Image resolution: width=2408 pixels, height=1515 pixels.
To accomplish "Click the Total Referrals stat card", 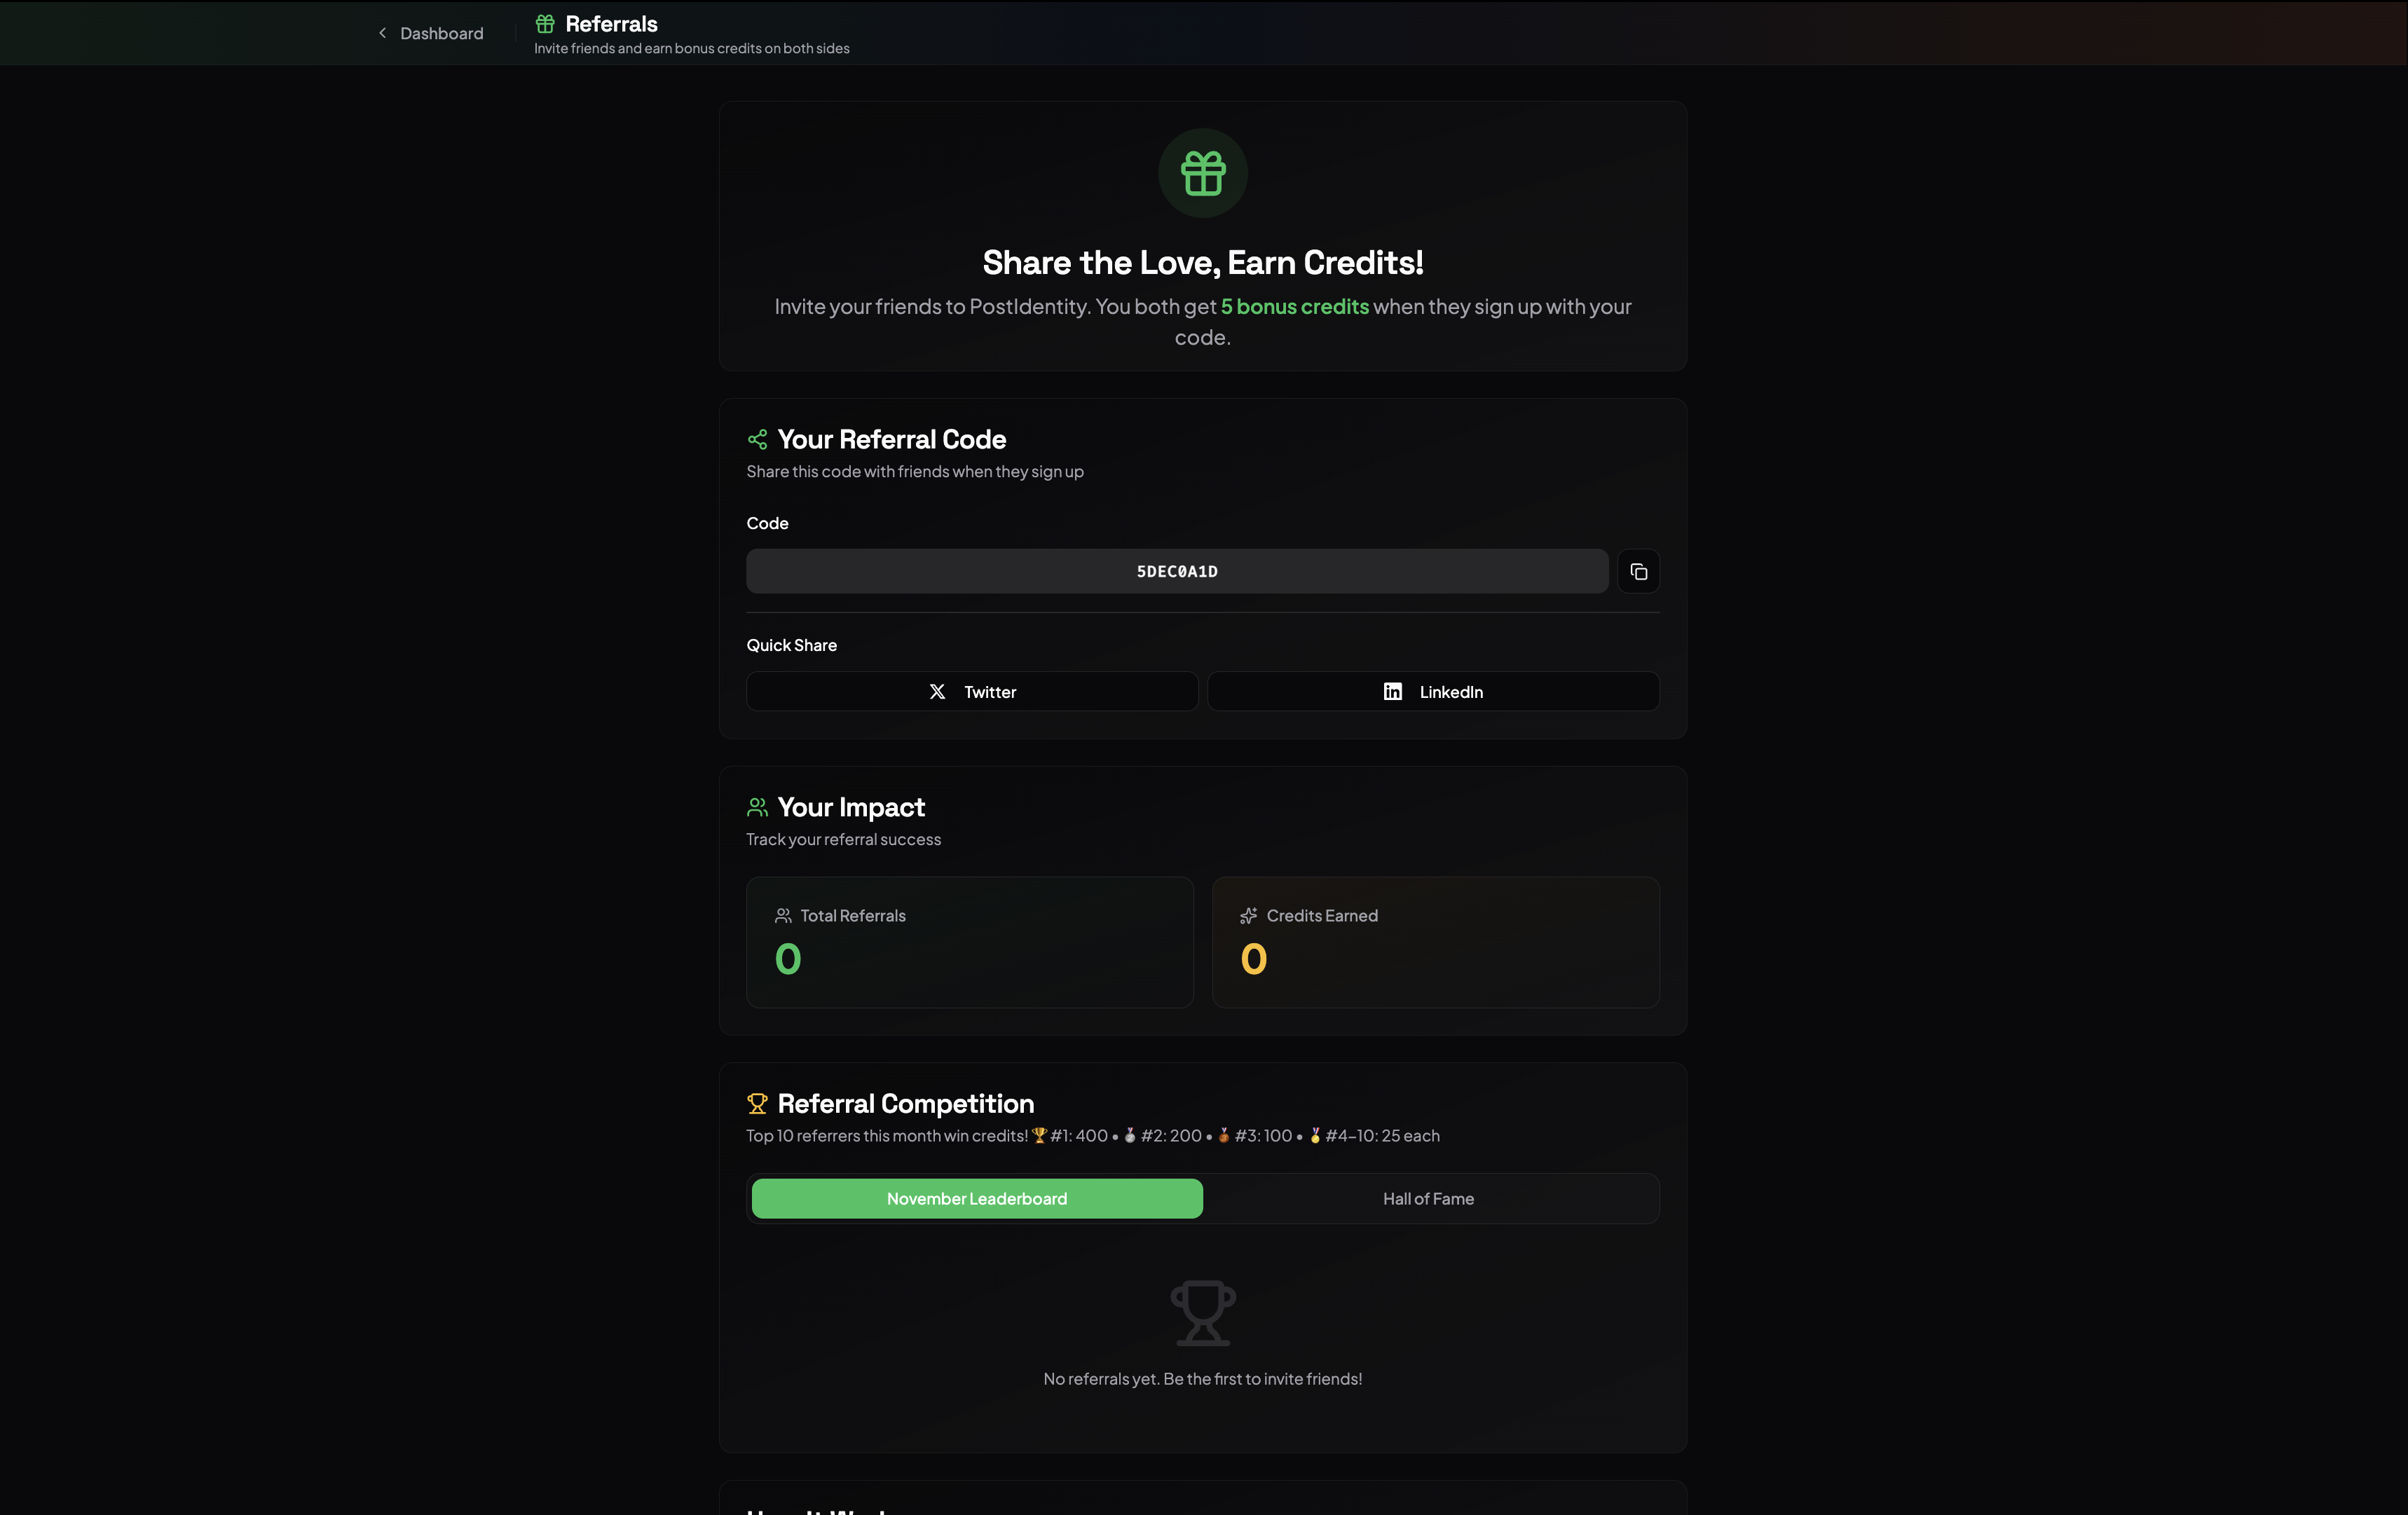I will click(969, 941).
